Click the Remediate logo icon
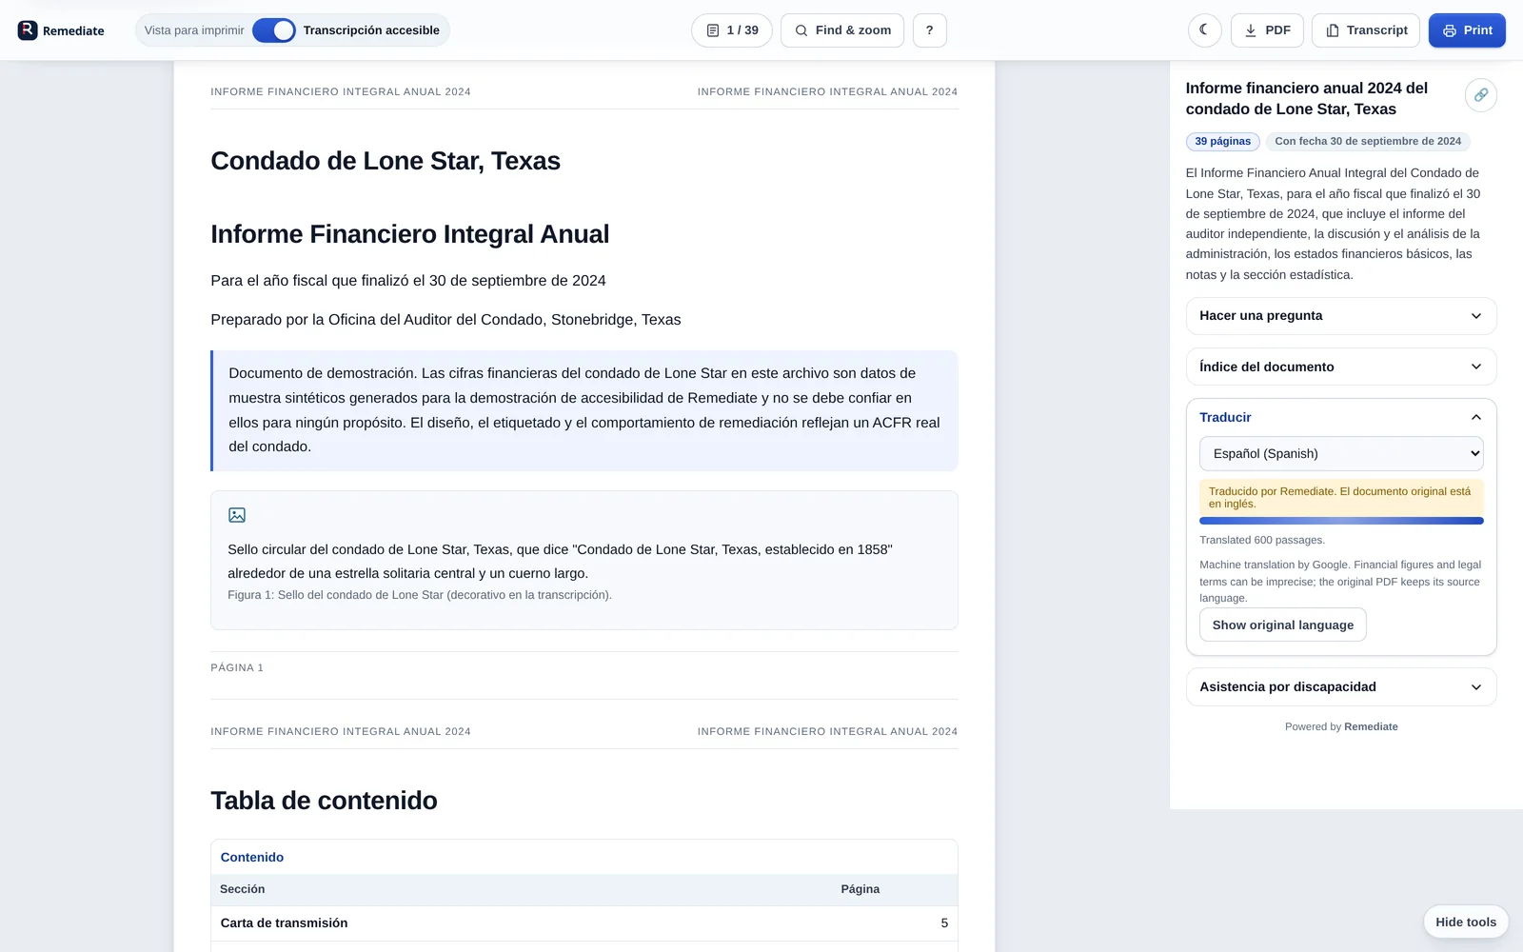This screenshot has height=952, width=1523. coord(28,30)
